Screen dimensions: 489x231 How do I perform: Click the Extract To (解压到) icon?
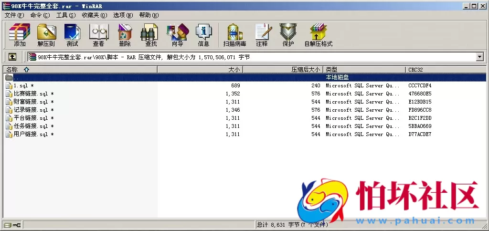[x=46, y=32]
